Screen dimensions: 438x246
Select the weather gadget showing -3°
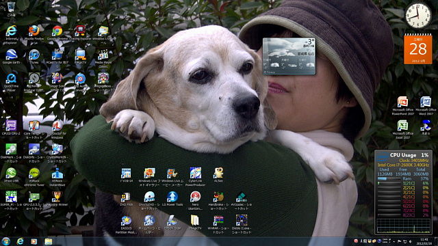coord(289,56)
